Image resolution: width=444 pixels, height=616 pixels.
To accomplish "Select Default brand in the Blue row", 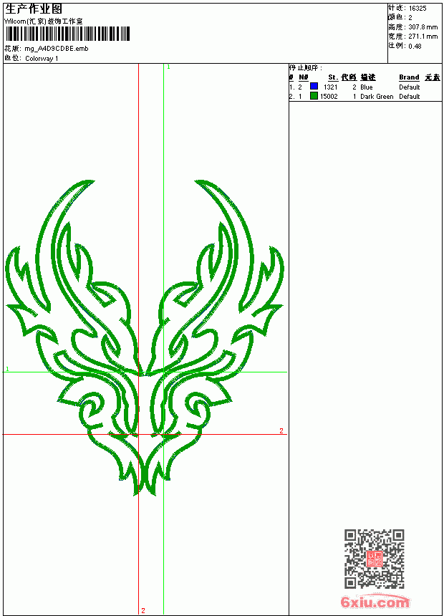I will (x=410, y=87).
